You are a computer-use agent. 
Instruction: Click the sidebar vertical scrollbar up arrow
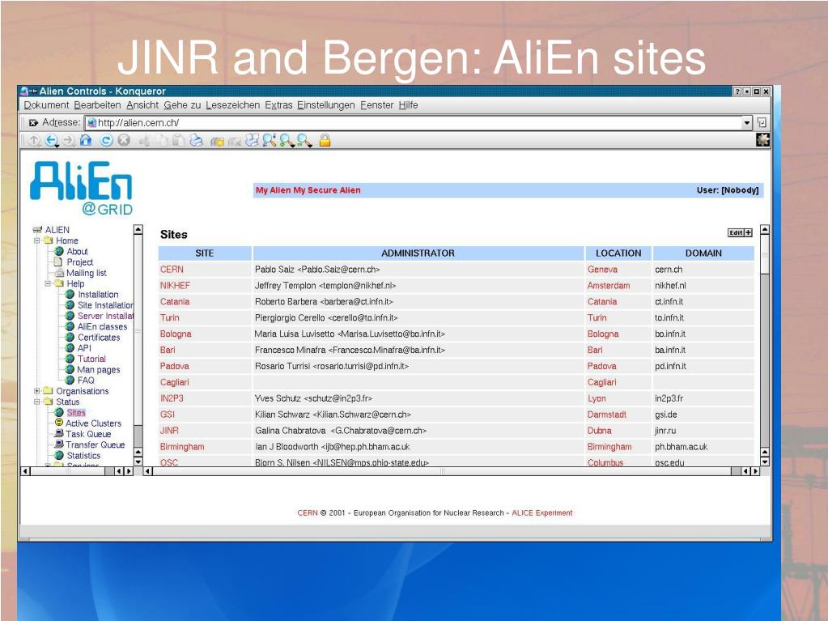tap(138, 230)
